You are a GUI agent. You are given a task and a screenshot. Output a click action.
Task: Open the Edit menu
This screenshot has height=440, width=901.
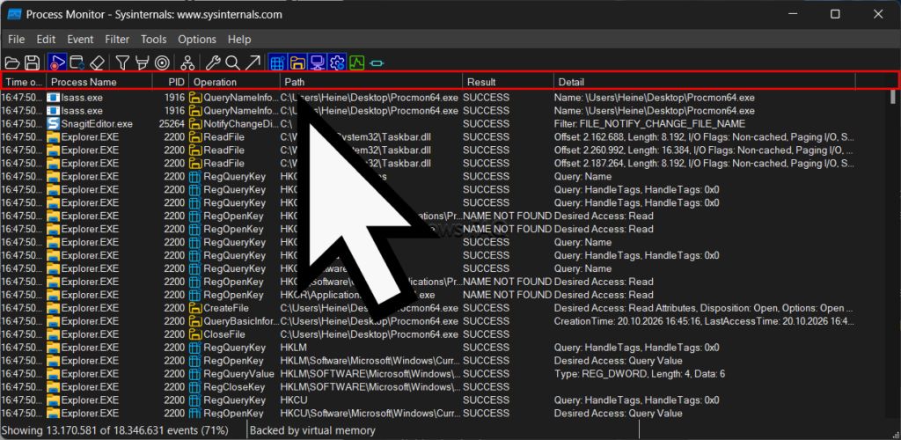46,40
